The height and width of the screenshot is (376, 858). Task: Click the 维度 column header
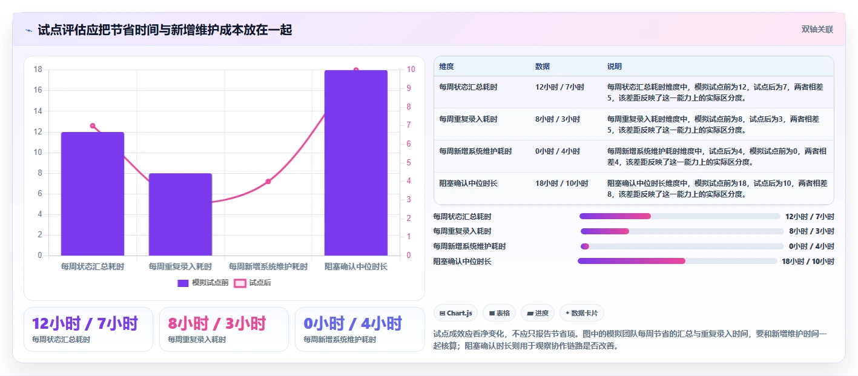tap(447, 67)
